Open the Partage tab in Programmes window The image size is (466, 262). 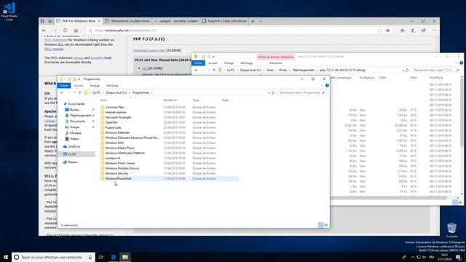click(95, 86)
